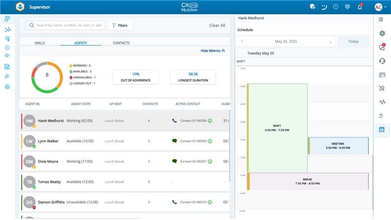
Task: Open the activity waveform icon in right sidebar
Action: 382,102
